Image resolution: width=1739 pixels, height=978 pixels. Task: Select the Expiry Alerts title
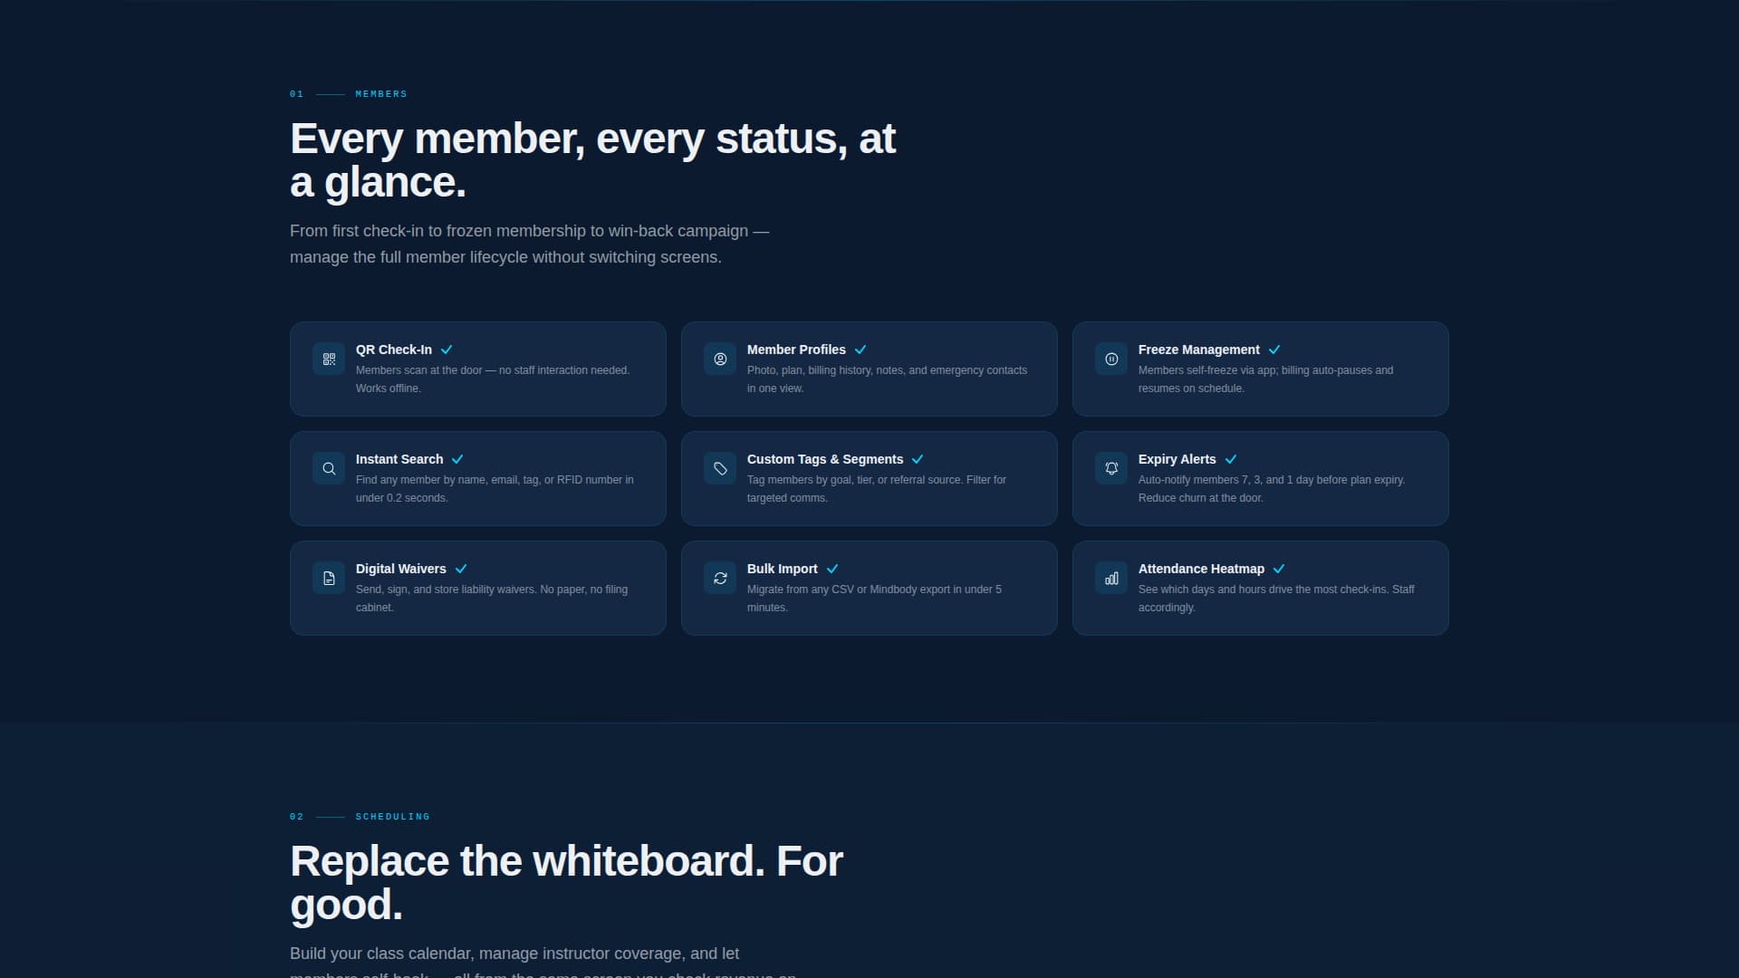click(1177, 459)
